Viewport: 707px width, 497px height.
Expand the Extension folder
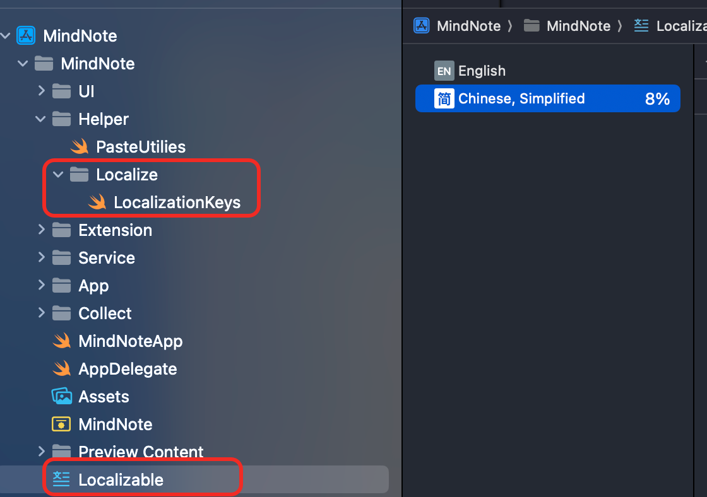(42, 230)
